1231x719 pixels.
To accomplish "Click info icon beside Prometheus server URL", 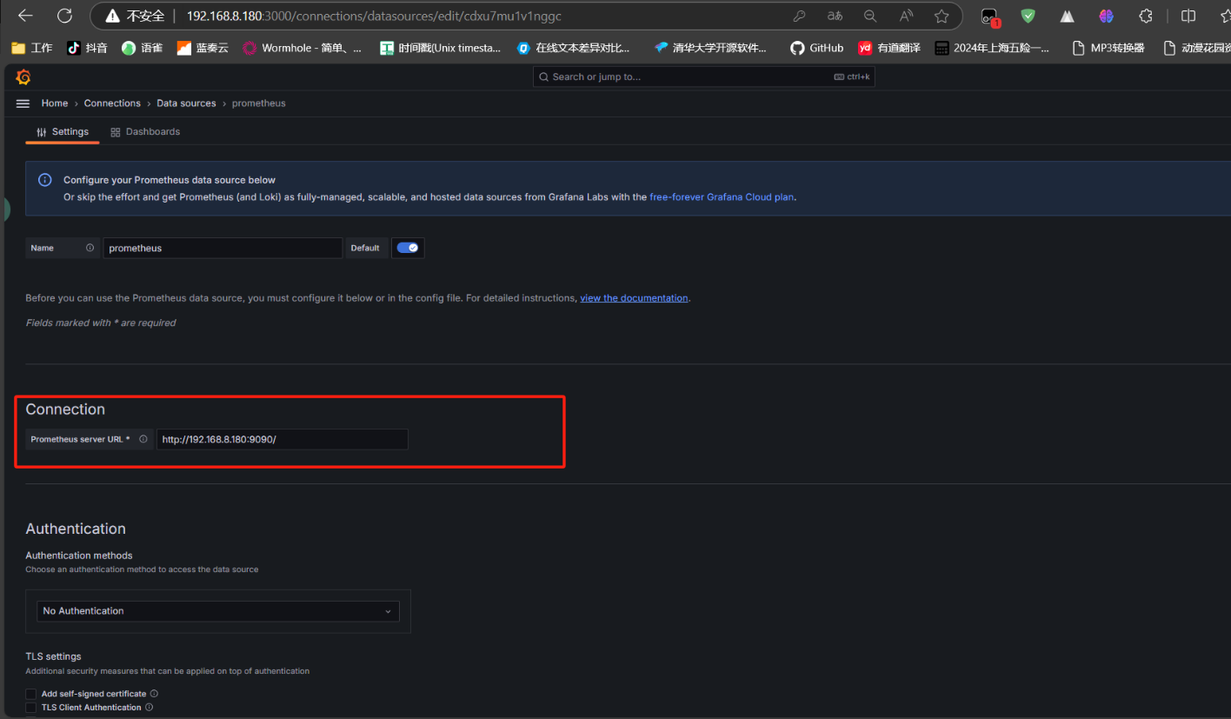I will point(143,439).
